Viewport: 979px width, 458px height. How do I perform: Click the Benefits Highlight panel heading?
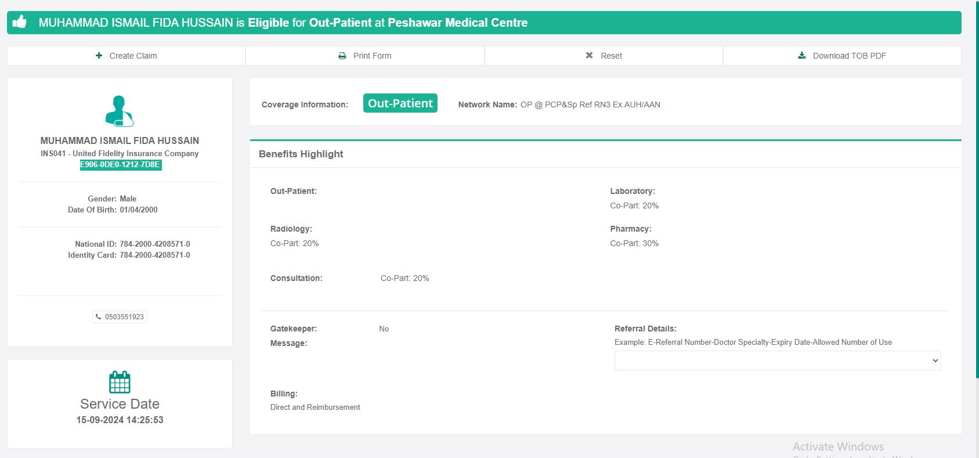301,154
